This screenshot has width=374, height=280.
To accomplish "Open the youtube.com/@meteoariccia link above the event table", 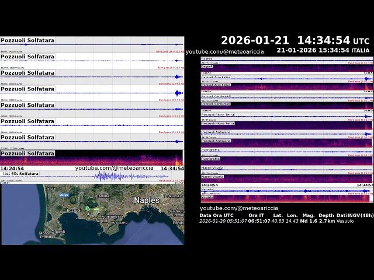I will click(x=239, y=208).
